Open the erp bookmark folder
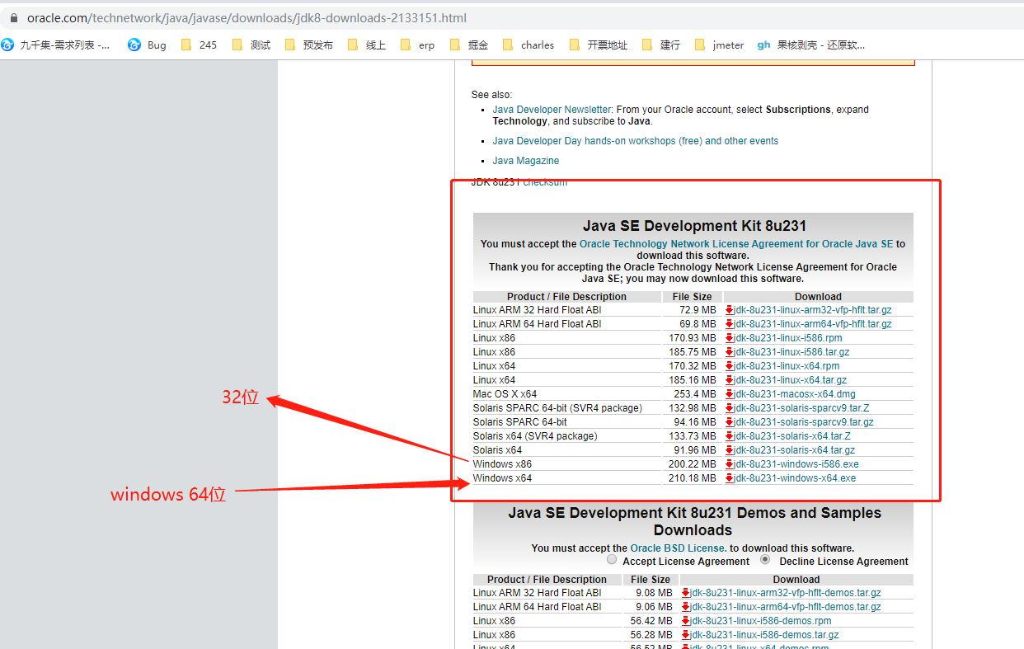1024x649 pixels. click(x=417, y=45)
